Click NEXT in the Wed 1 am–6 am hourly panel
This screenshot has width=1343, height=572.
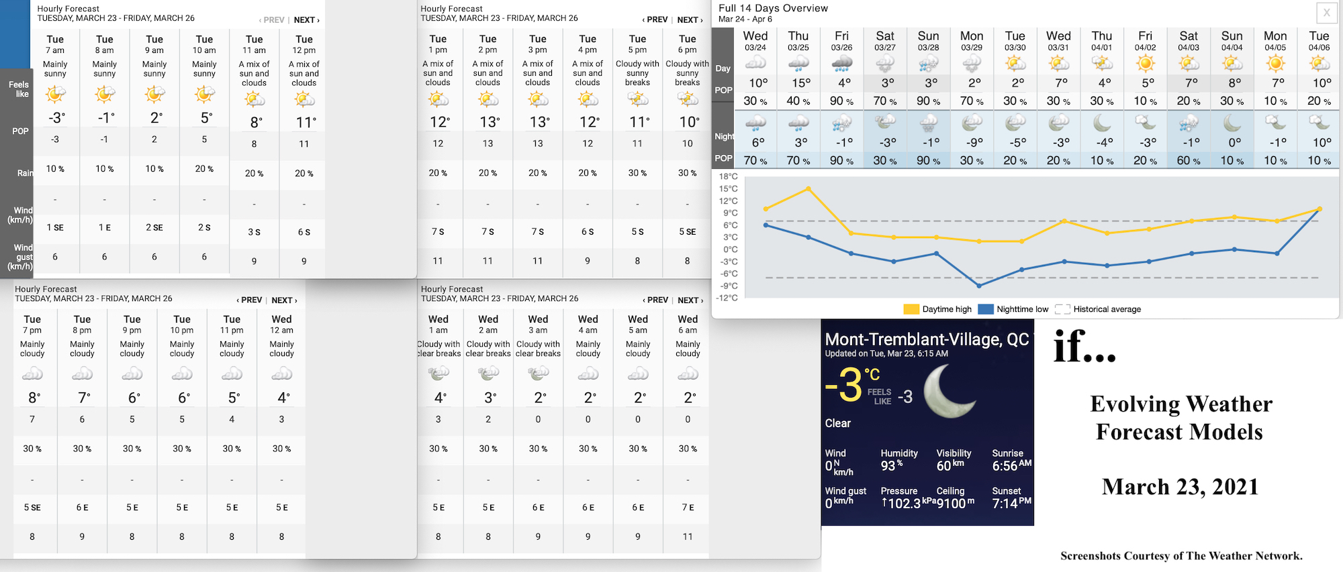tap(690, 300)
